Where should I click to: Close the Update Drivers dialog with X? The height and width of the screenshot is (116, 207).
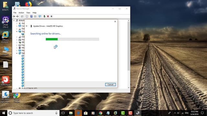pyautogui.click(x=115, y=22)
